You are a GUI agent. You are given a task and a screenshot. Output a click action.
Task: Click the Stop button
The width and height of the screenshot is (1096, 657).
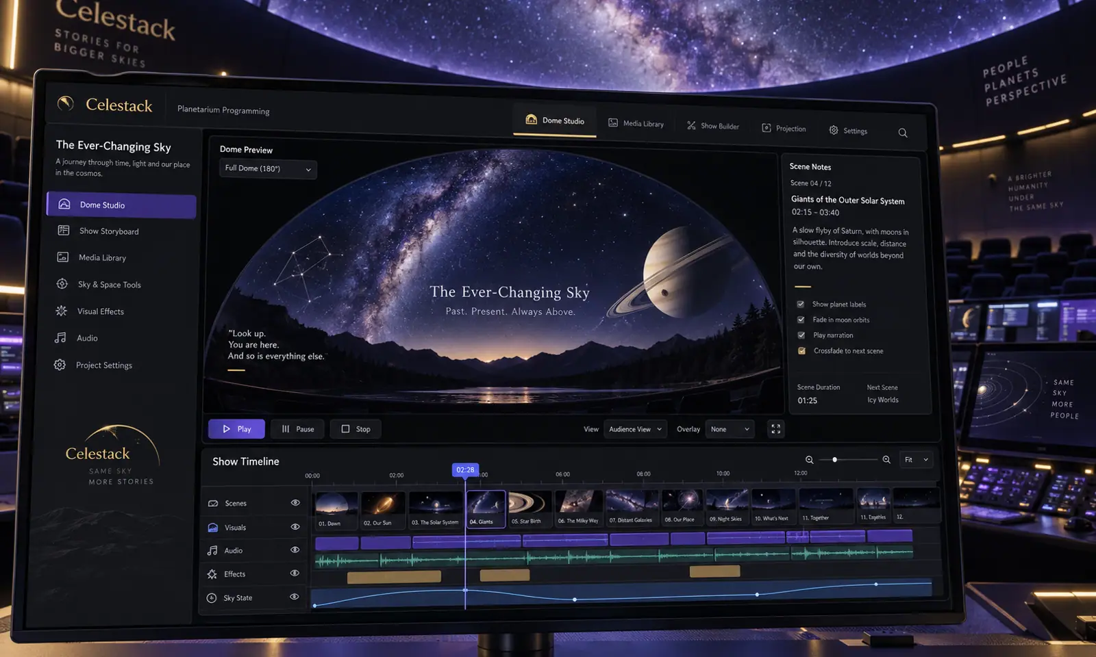[x=356, y=429]
